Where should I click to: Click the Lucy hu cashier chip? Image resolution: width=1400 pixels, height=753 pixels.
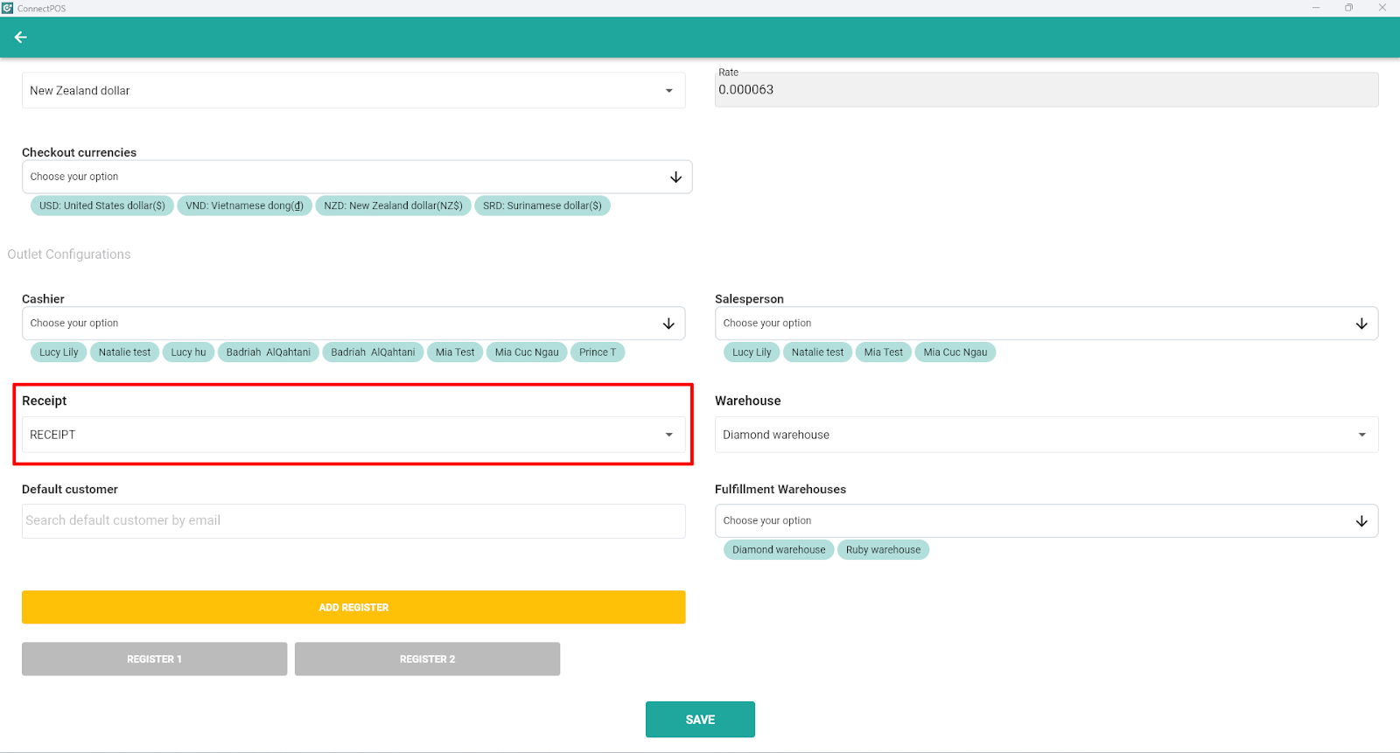188,352
